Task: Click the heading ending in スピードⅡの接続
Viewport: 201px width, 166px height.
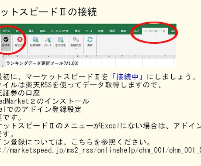Action: (x=49, y=12)
